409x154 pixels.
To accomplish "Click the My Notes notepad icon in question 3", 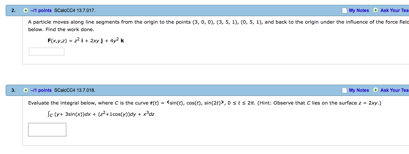I will pyautogui.click(x=345, y=90).
